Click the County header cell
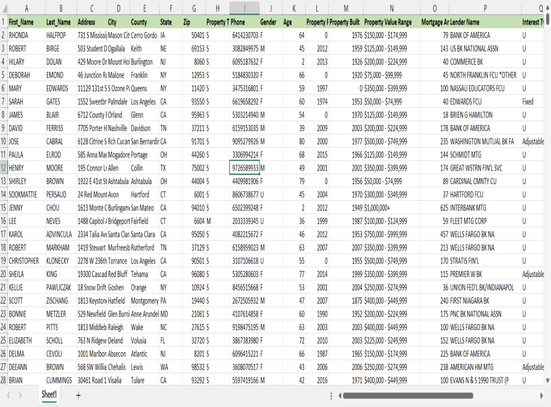 (144, 22)
